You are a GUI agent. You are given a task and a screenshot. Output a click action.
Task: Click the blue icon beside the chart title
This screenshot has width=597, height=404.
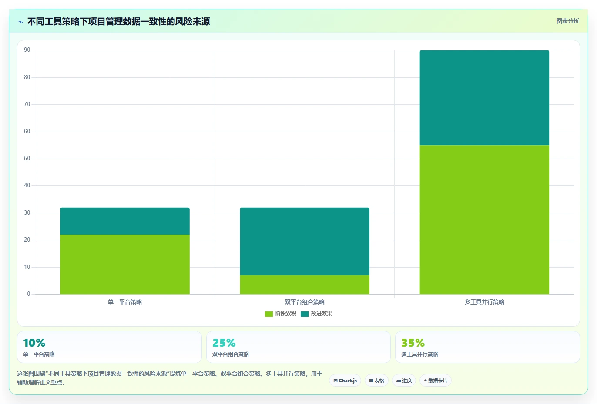click(x=20, y=22)
